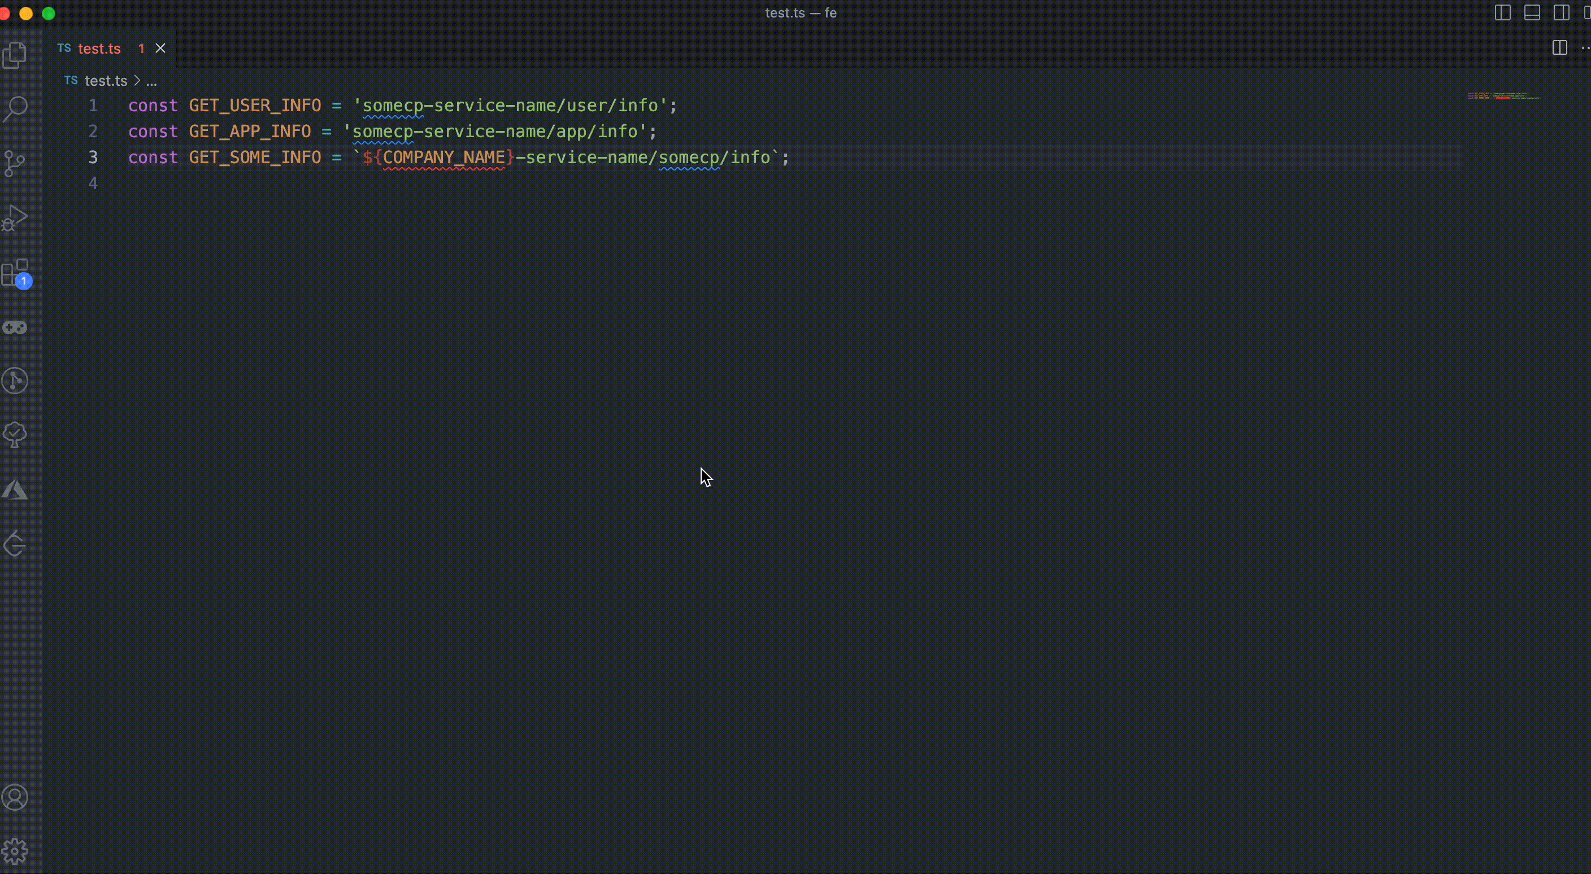Image resolution: width=1591 pixels, height=874 pixels.
Task: Toggle the primary sidebar visibility
Action: [x=1502, y=12]
